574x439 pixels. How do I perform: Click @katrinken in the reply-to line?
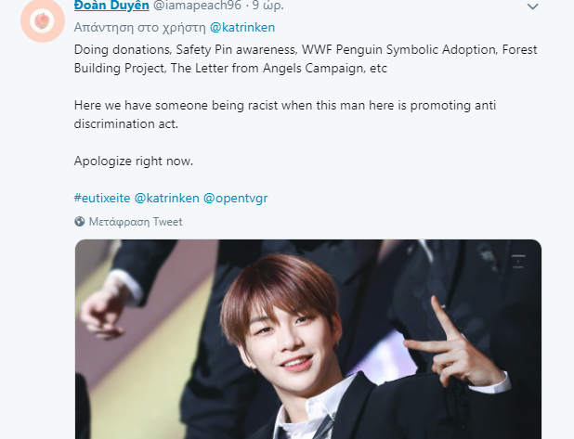(242, 28)
